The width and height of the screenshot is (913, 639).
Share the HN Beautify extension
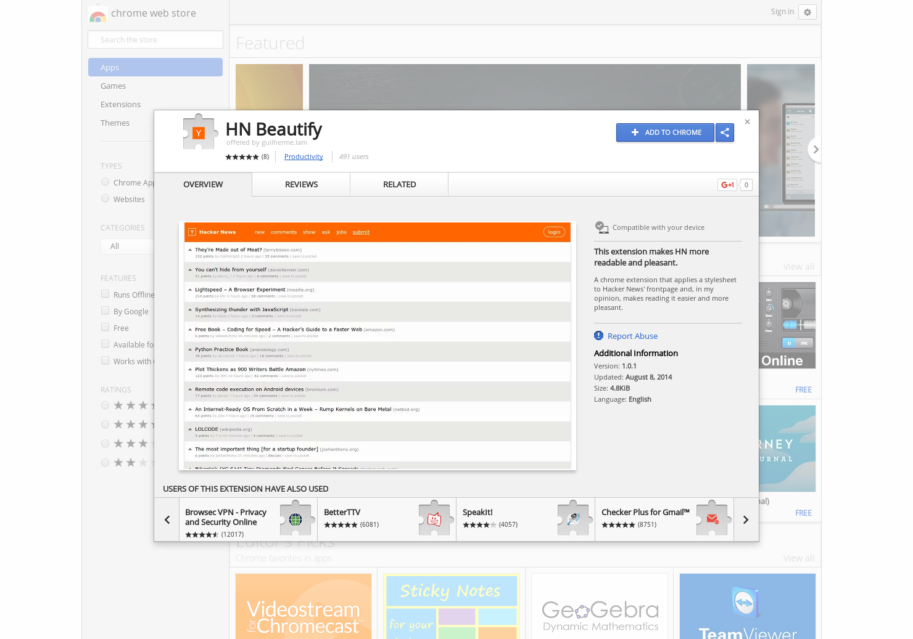click(725, 132)
